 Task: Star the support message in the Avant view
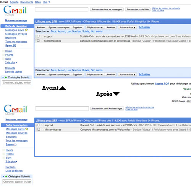pyautogui.click(x=42, y=36)
